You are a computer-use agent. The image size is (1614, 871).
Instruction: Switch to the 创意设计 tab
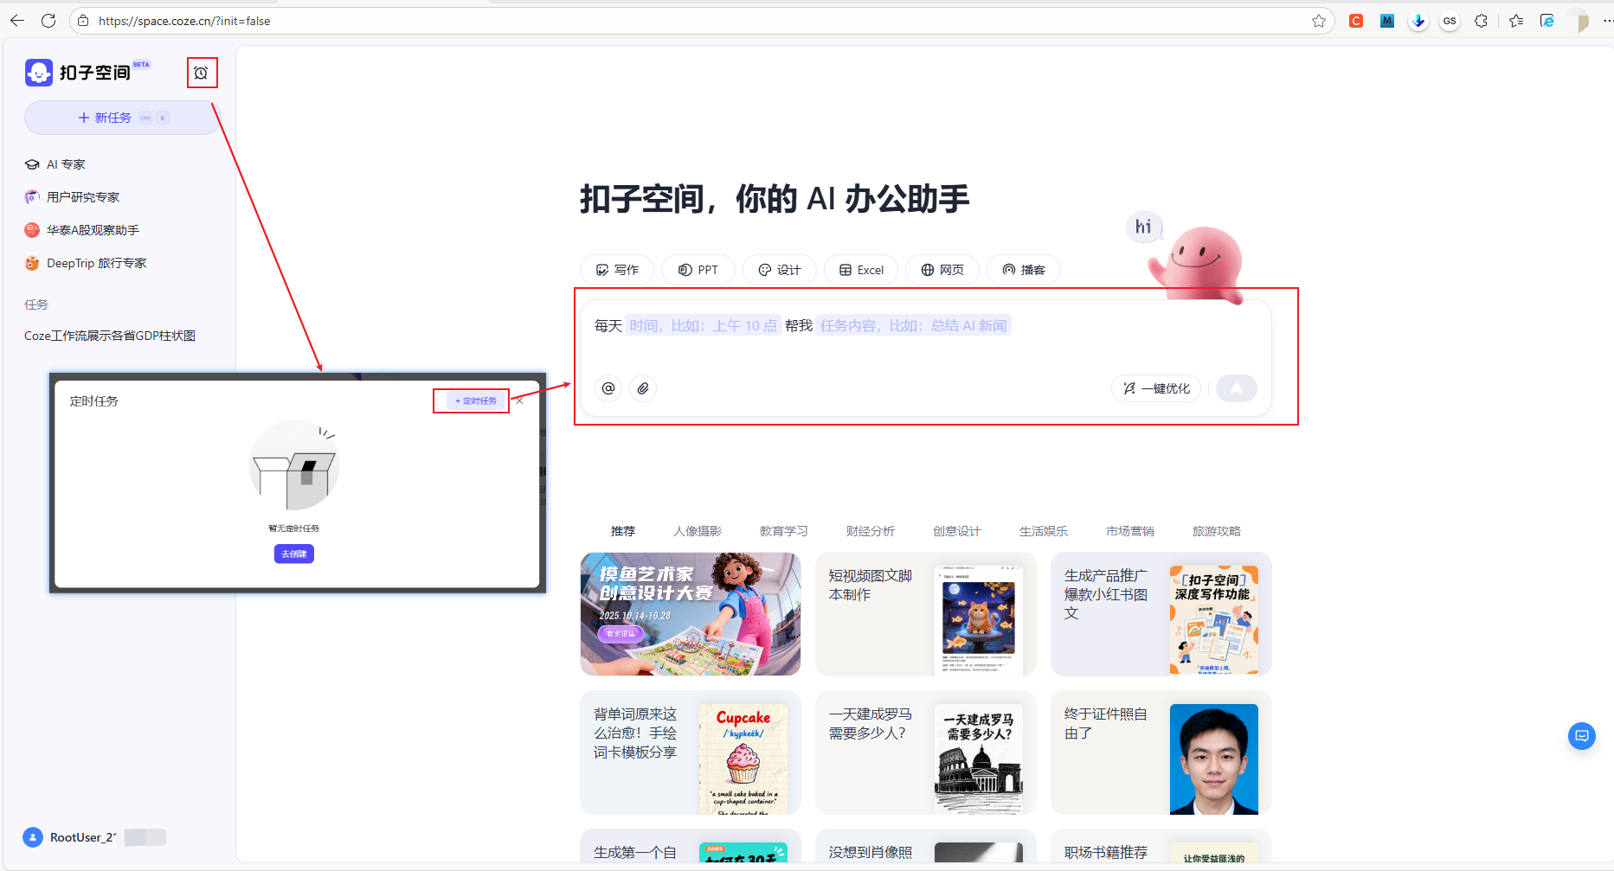point(957,531)
